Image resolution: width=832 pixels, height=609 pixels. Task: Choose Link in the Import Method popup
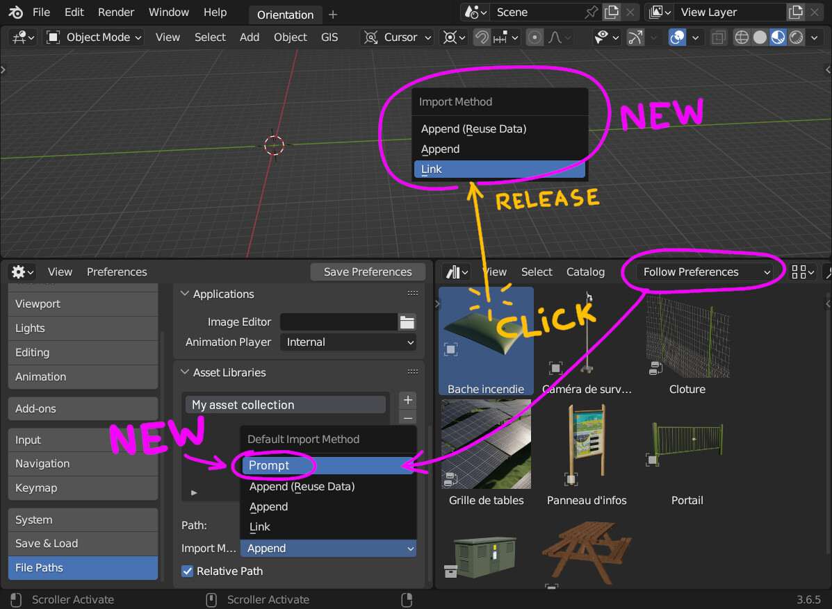pyautogui.click(x=499, y=169)
